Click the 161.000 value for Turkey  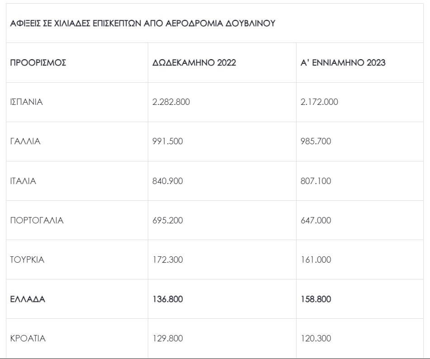pyautogui.click(x=316, y=260)
